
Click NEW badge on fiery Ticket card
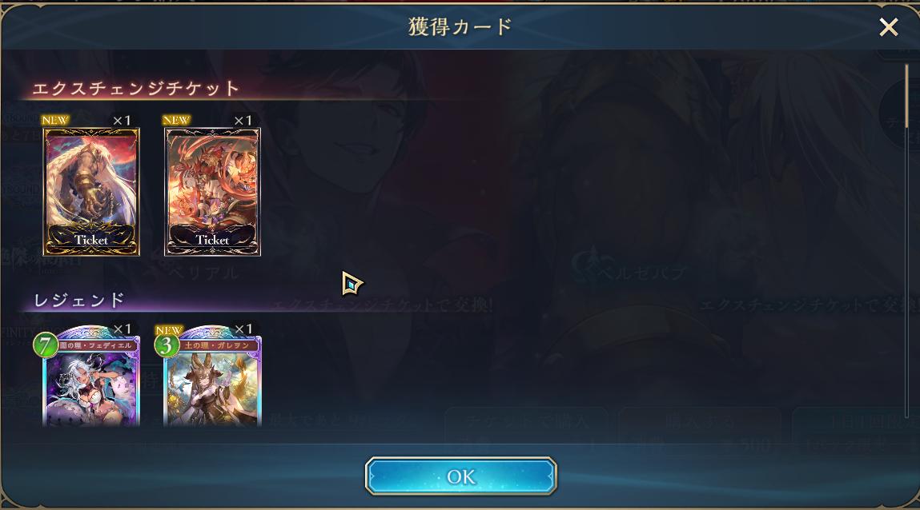point(177,120)
